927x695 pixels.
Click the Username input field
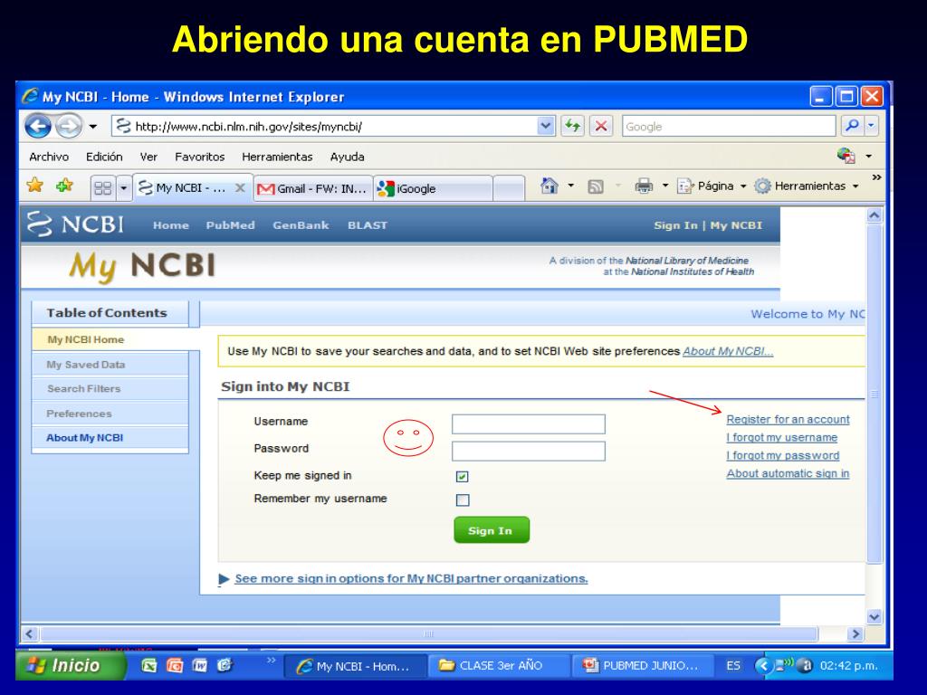pyautogui.click(x=528, y=424)
